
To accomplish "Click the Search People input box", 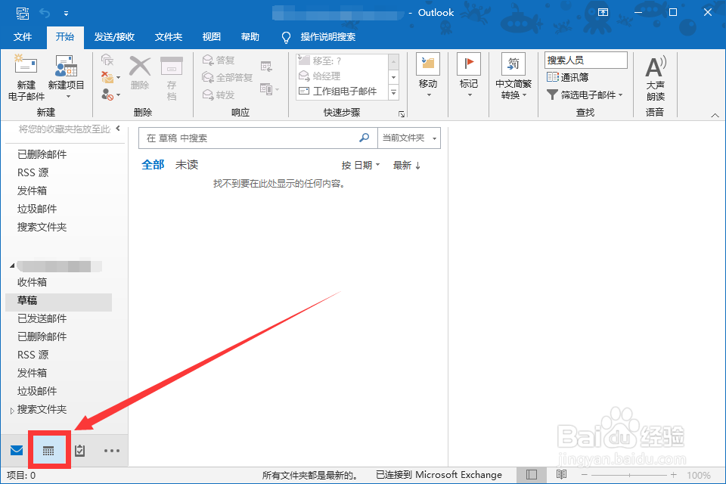I will [x=585, y=60].
